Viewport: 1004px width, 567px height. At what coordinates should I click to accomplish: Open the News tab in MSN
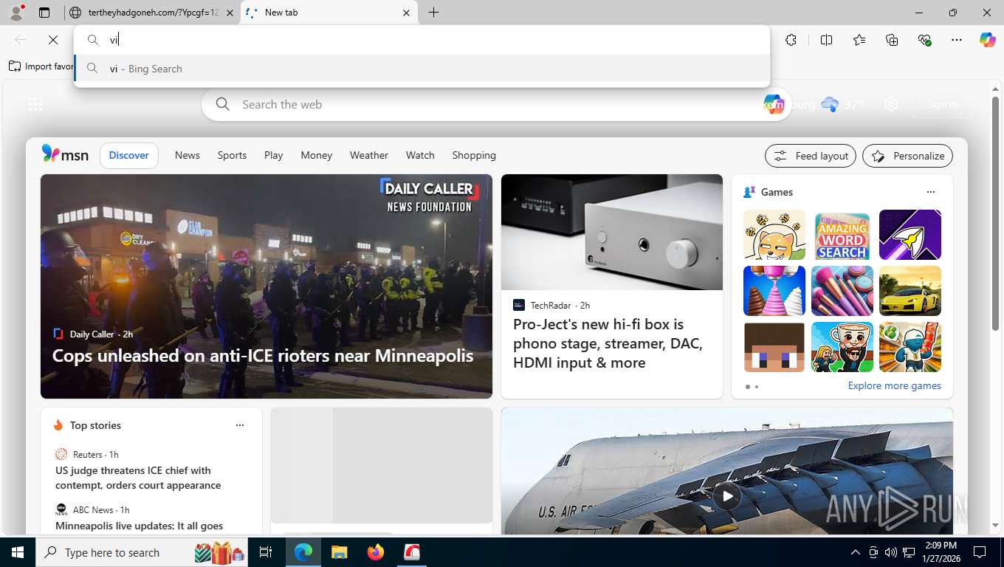tap(188, 155)
